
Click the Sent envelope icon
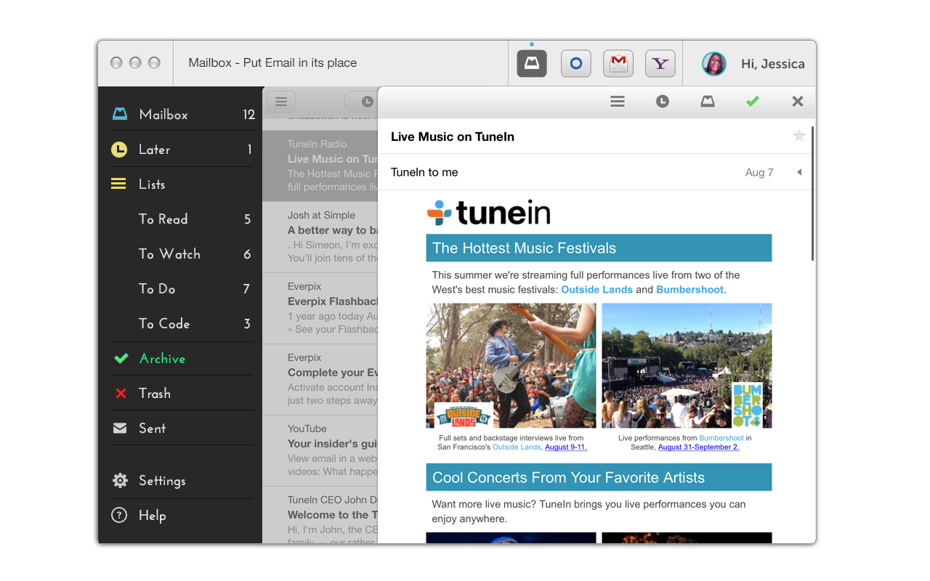(120, 428)
